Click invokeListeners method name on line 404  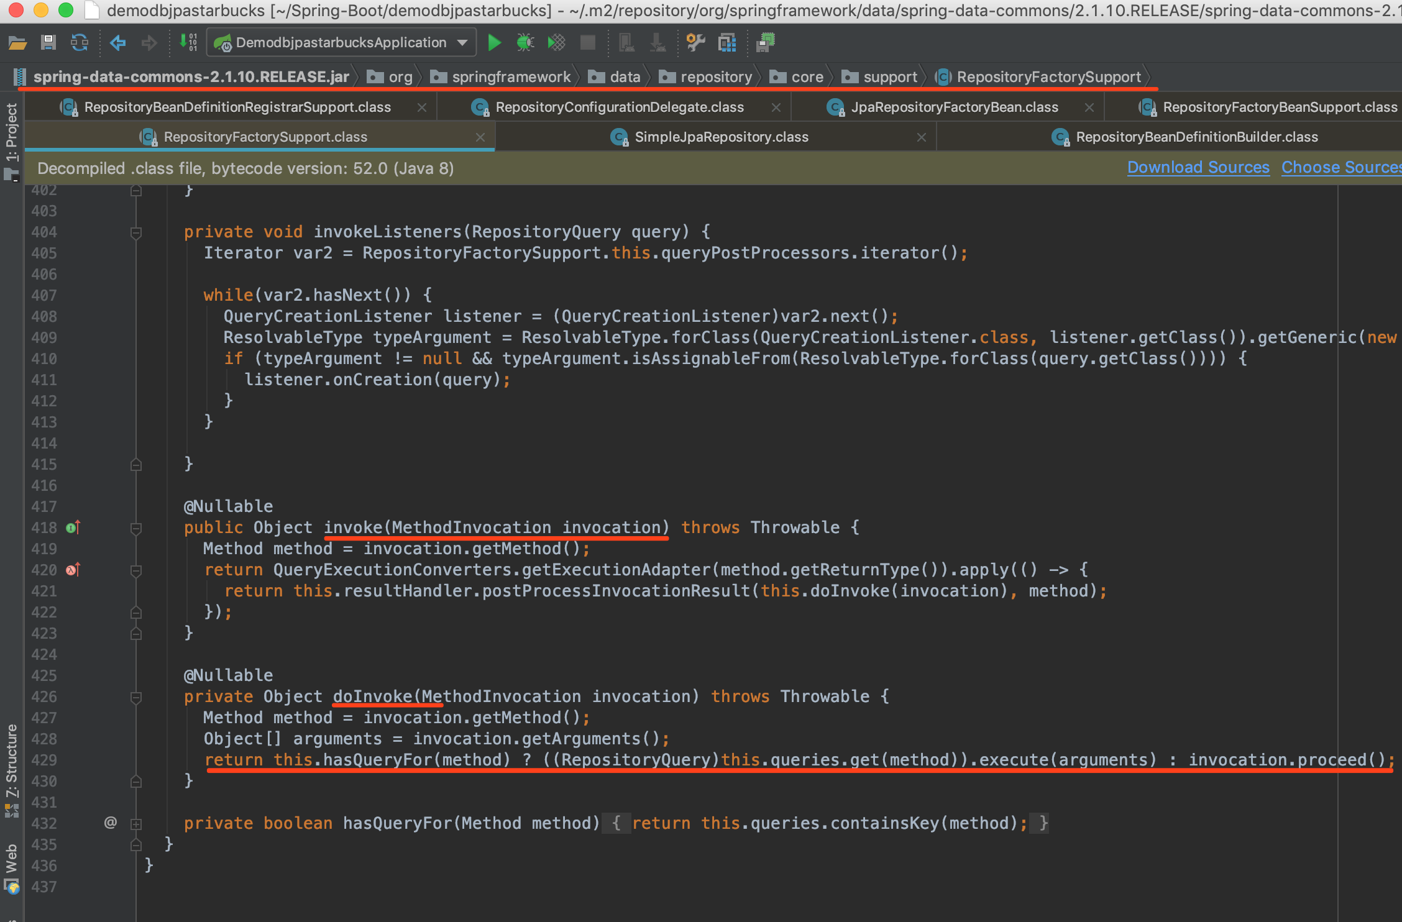388,232
